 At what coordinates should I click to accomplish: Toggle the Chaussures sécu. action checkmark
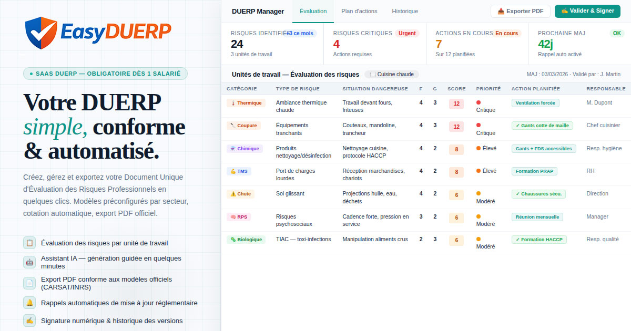[x=538, y=193]
